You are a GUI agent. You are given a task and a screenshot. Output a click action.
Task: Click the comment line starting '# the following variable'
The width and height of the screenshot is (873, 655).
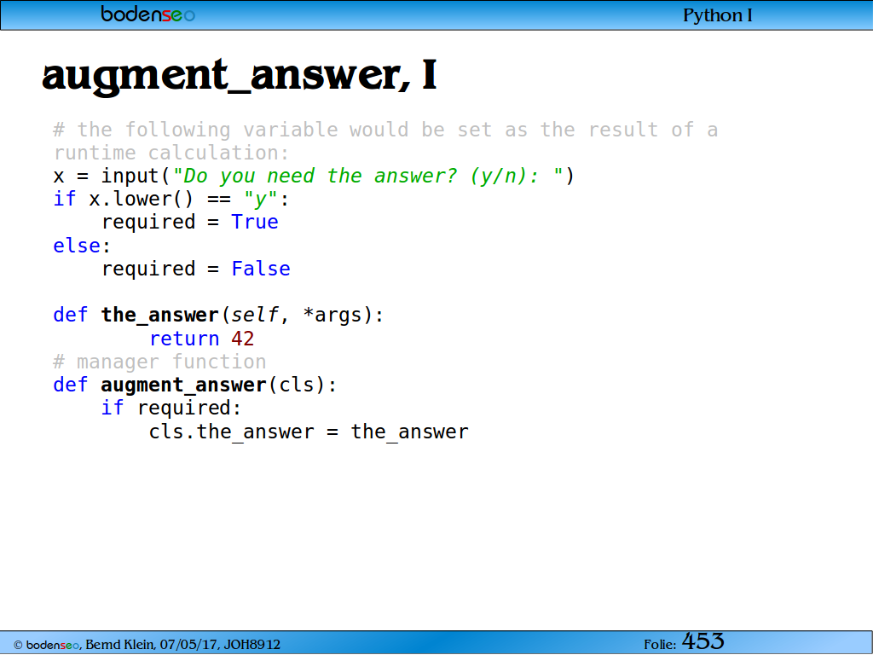coord(385,130)
